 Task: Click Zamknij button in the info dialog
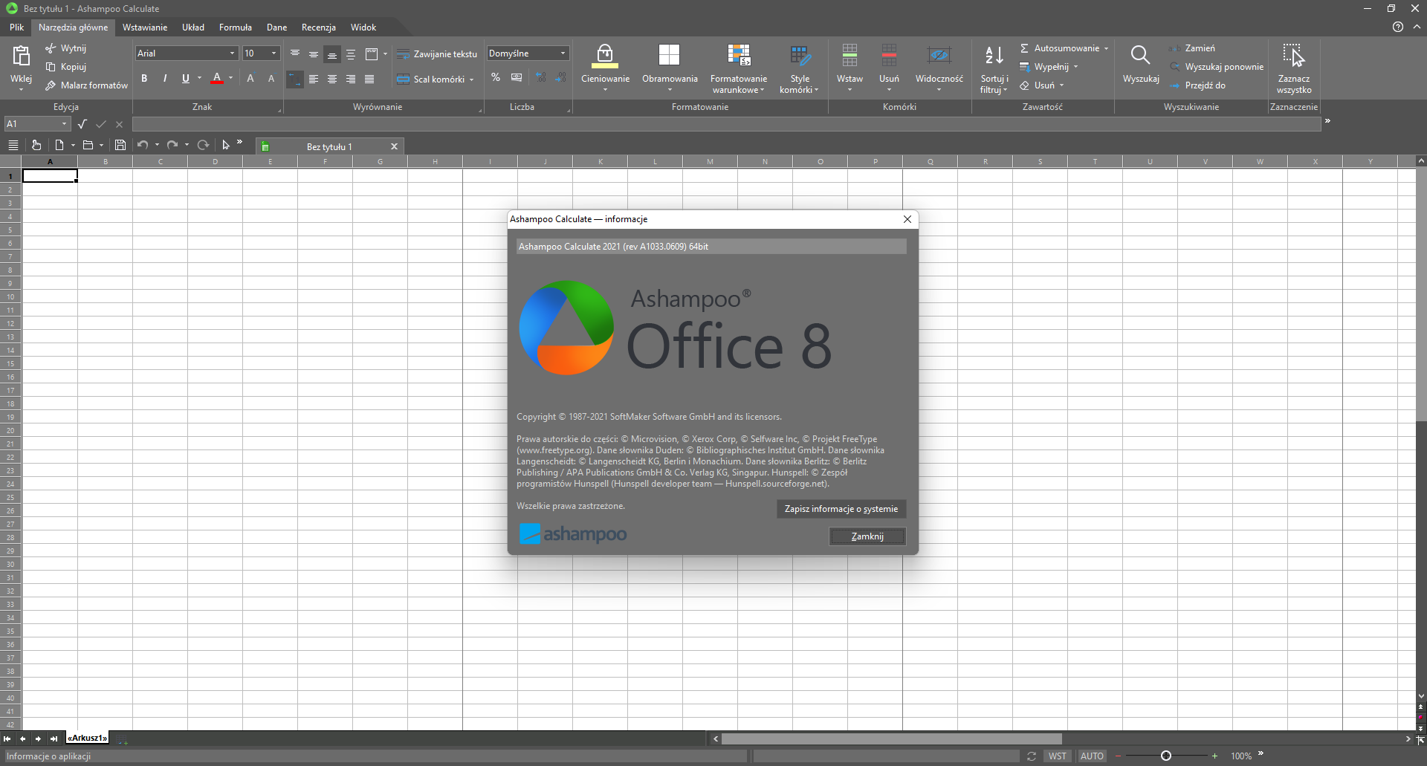point(867,536)
